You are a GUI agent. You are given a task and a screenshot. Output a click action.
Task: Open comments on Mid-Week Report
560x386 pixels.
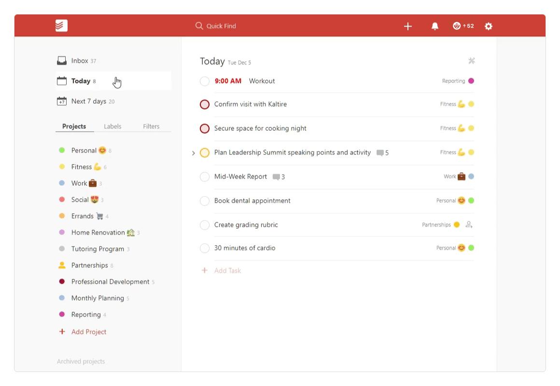pyautogui.click(x=278, y=177)
